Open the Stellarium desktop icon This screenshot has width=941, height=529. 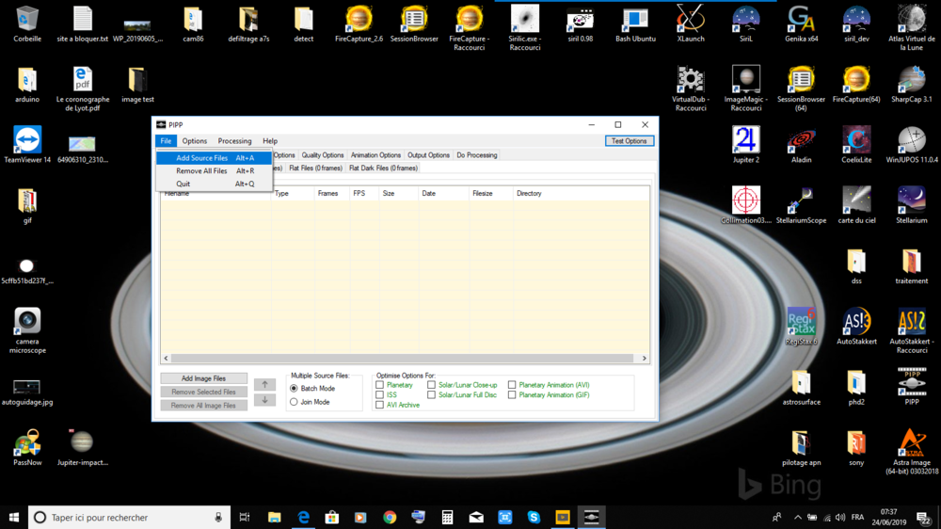click(912, 205)
